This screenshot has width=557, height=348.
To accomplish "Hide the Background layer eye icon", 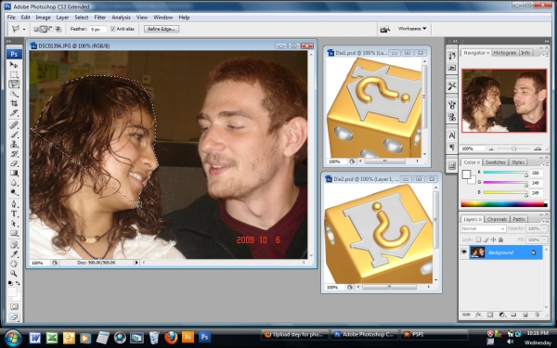I will (464, 252).
